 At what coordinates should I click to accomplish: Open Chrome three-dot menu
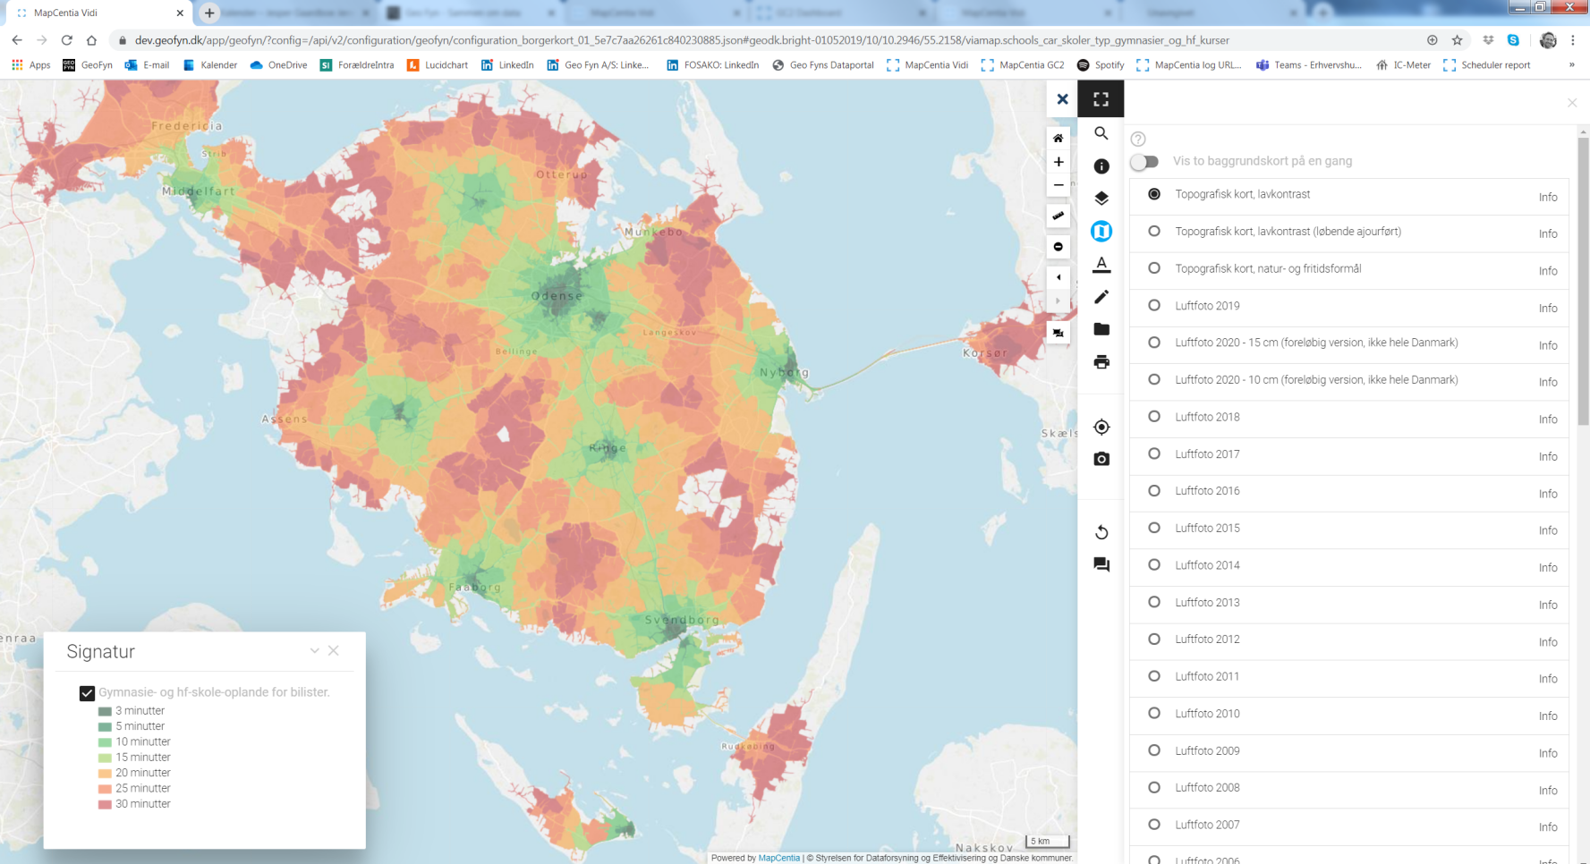(1573, 40)
